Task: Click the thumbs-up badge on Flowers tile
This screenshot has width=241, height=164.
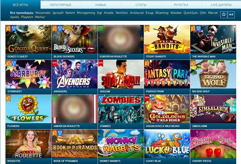Action: pyautogui.click(x=8, y=98)
